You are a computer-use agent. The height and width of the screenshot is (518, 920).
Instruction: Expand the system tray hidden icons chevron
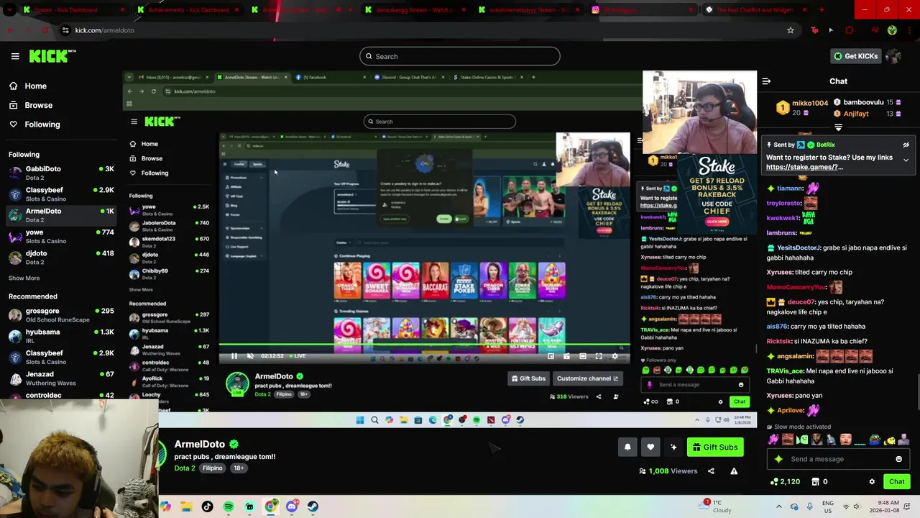(779, 506)
